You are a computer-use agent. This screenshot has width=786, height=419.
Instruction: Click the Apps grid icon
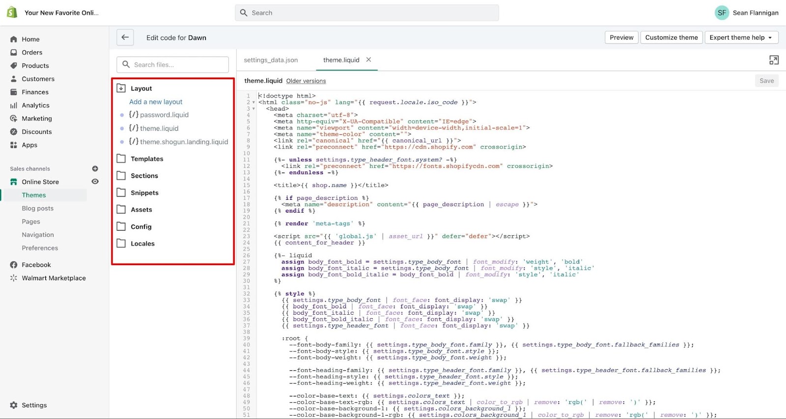[x=14, y=146]
